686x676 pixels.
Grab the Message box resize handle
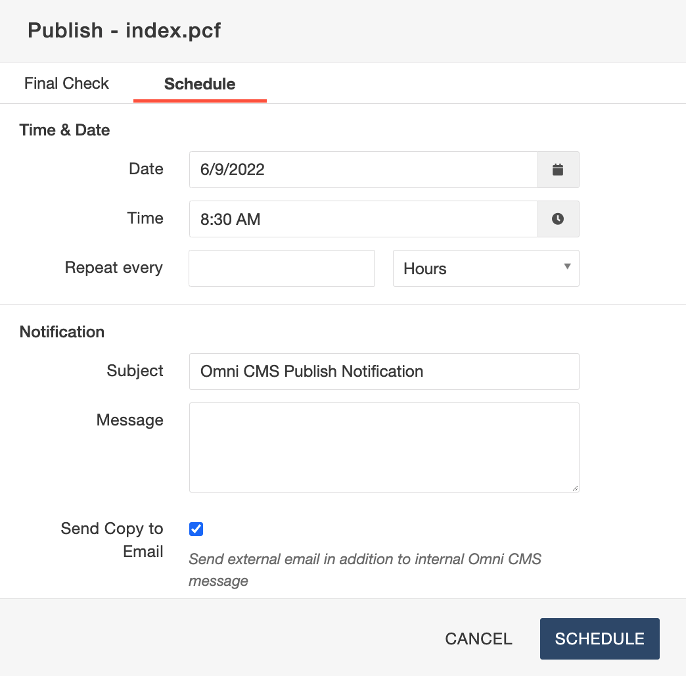pos(575,488)
